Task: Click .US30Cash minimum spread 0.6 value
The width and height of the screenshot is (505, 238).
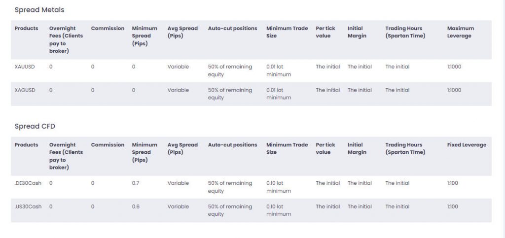Action: [136, 206]
